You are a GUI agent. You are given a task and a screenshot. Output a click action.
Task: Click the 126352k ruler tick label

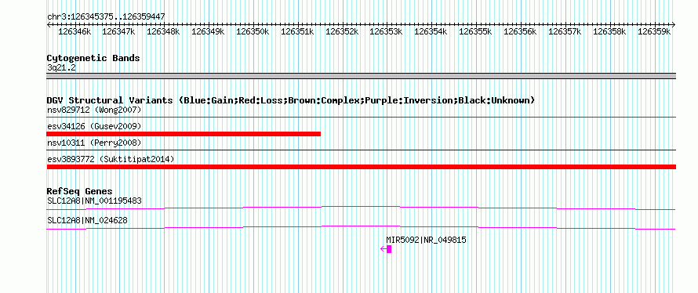(342, 31)
